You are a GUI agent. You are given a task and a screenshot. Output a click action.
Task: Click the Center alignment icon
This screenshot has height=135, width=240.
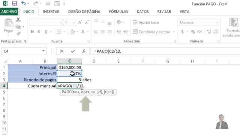103,32
